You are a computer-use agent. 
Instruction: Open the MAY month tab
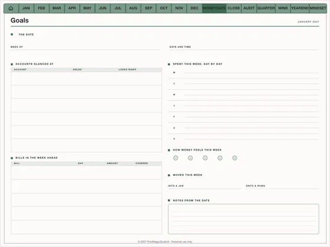[x=87, y=8]
